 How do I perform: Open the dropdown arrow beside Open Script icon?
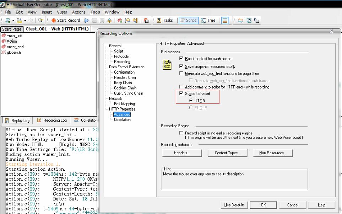coord(25,21)
